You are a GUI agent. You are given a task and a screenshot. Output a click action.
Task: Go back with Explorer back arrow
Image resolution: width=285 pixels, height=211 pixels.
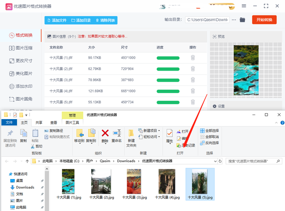(x=7, y=161)
